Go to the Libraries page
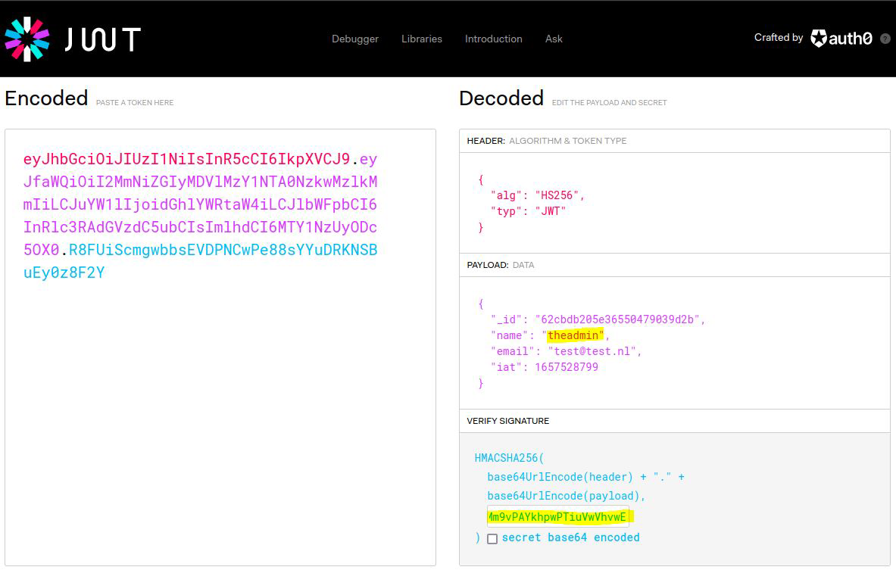This screenshot has height=570, width=896. coord(421,39)
